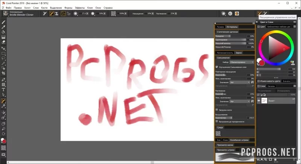
Task: Select freehand strokes icon in the property bar
Action: tap(63, 13)
